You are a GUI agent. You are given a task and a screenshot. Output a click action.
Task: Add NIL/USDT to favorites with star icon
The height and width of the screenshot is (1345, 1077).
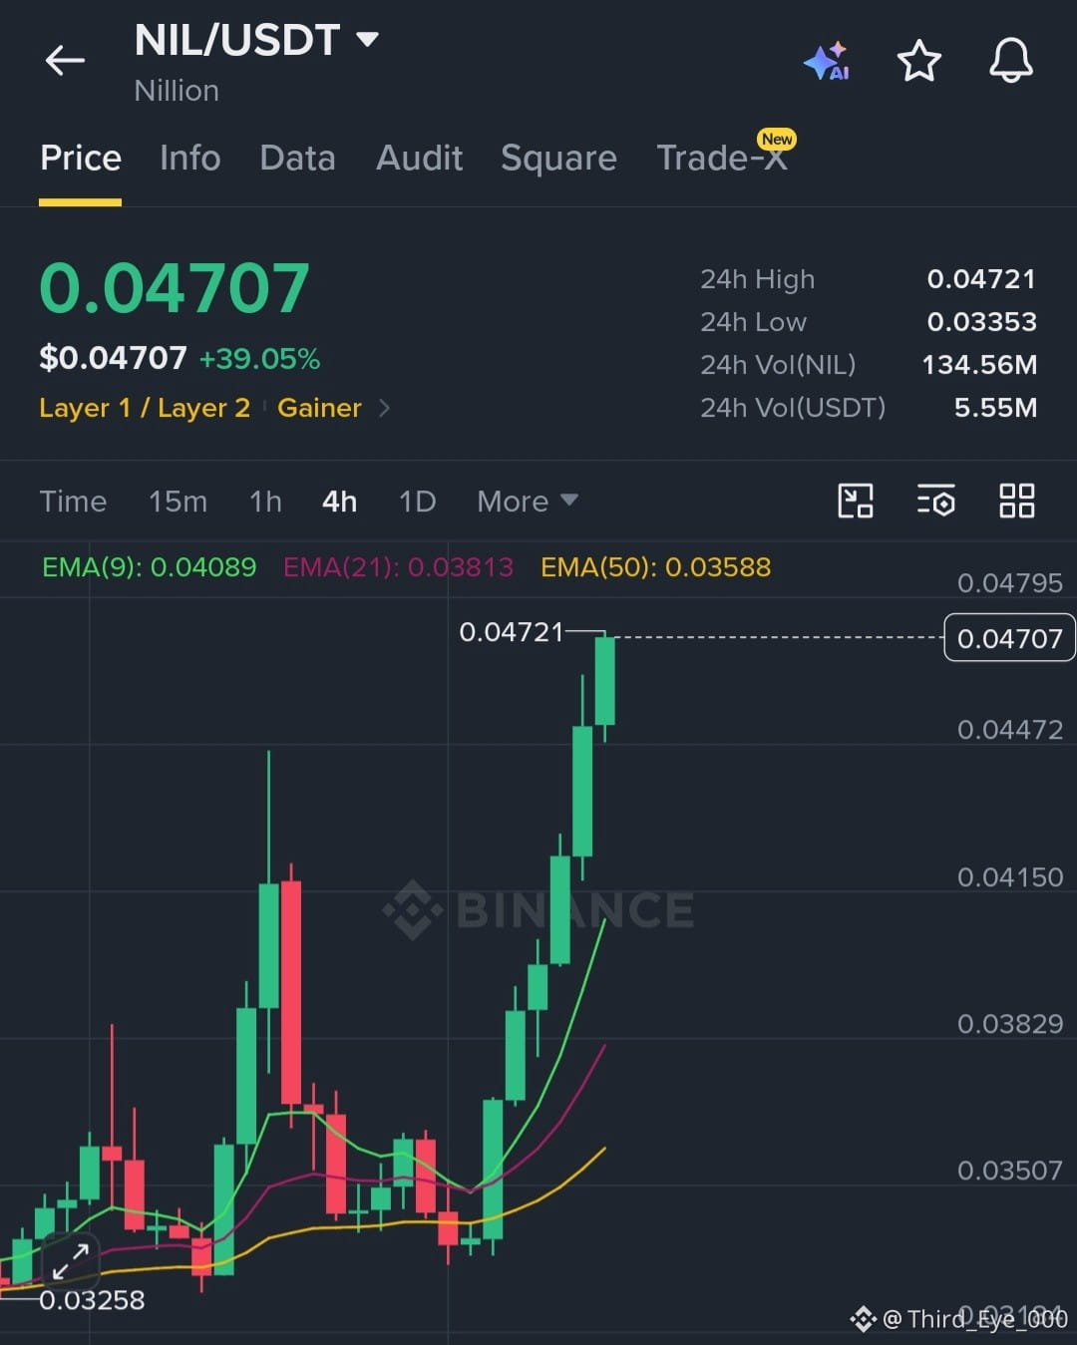point(918,61)
